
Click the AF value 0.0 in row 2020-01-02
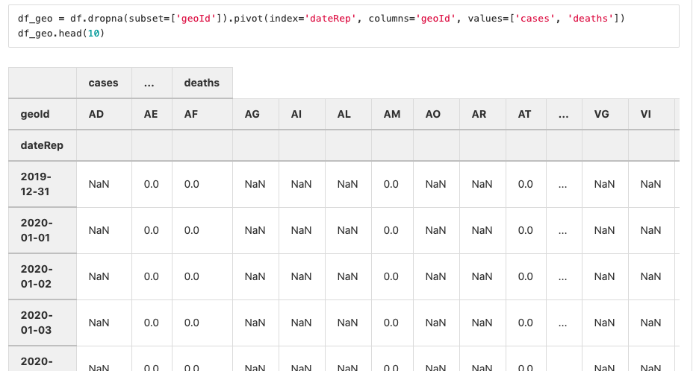(202, 276)
